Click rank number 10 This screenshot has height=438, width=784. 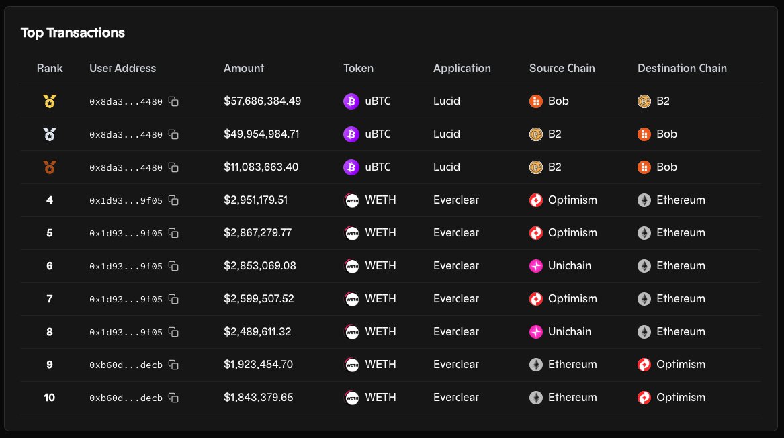pyautogui.click(x=50, y=398)
